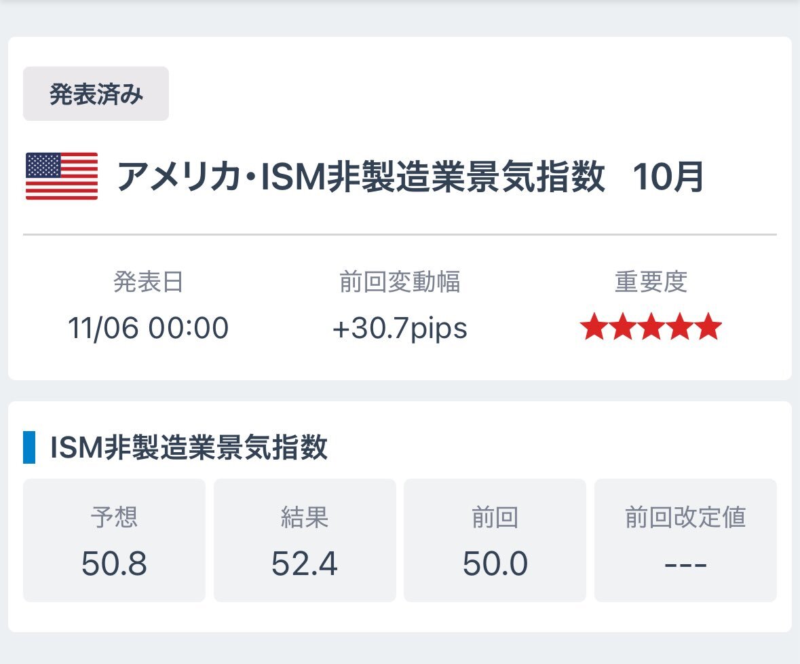This screenshot has height=664, width=800.
Task: Click the 11/06 00:00 release time
Action: (148, 329)
